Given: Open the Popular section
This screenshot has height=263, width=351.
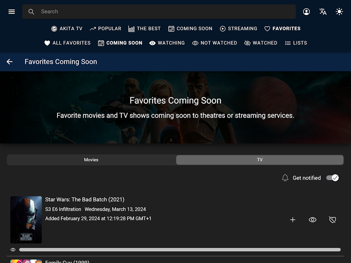Looking at the screenshot, I should click(x=106, y=29).
